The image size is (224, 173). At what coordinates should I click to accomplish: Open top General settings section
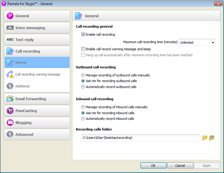[37, 16]
